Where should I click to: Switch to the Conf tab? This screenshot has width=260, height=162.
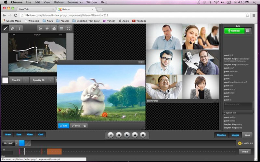[x=41, y=134]
